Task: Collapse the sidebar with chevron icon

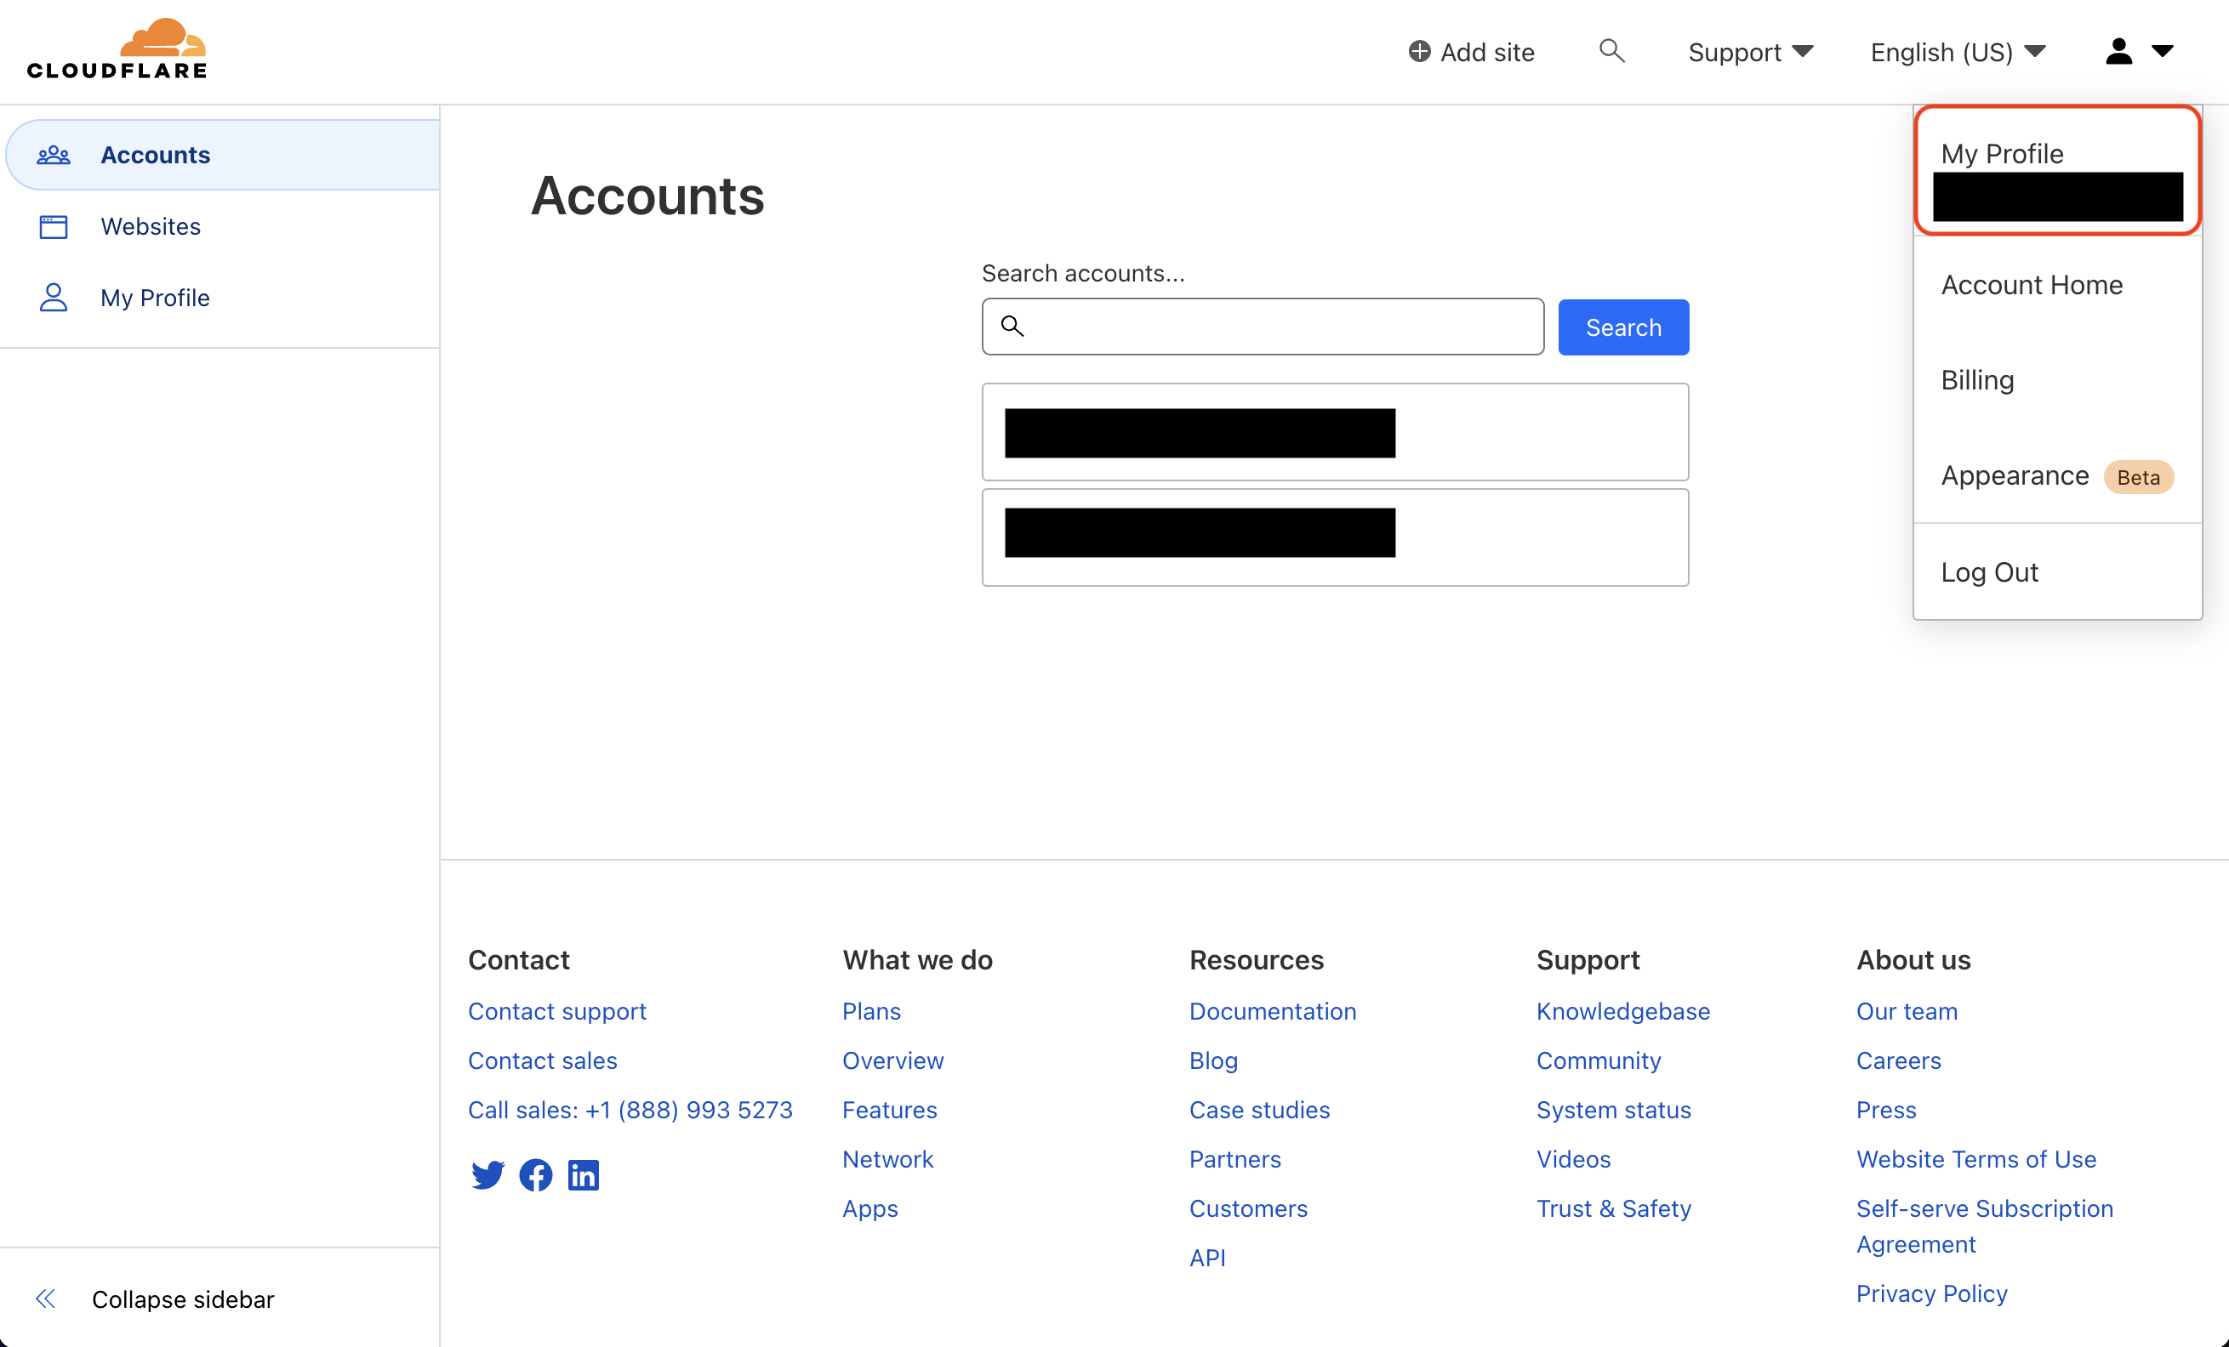Action: coord(45,1299)
